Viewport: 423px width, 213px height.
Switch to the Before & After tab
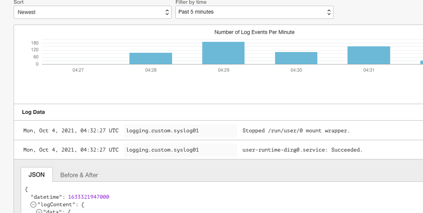point(79,175)
